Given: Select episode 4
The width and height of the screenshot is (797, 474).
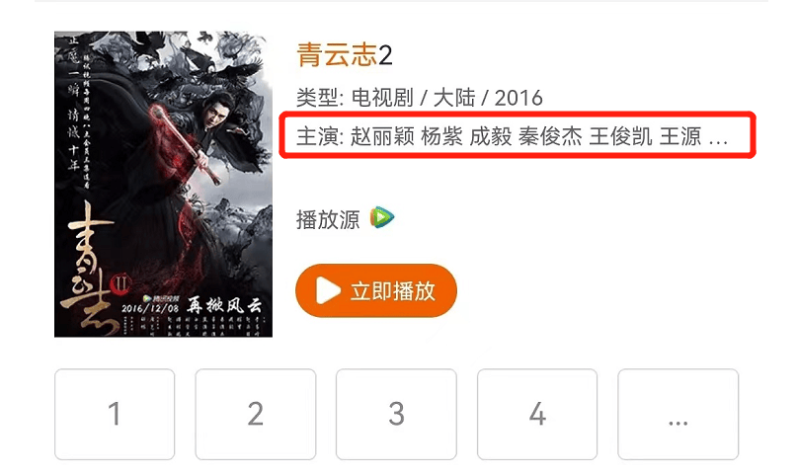Looking at the screenshot, I should tap(536, 414).
